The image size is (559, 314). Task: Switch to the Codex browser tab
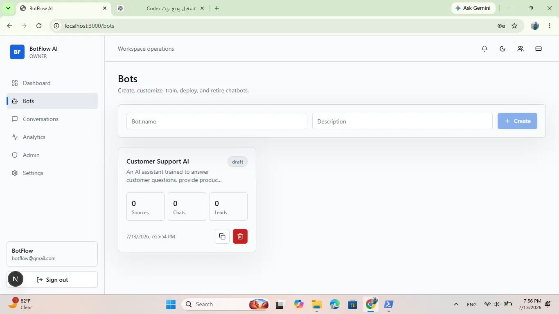pyautogui.click(x=160, y=8)
